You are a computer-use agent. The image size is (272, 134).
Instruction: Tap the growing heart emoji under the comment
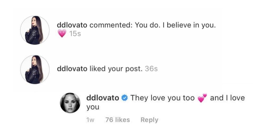pyautogui.click(x=62, y=33)
